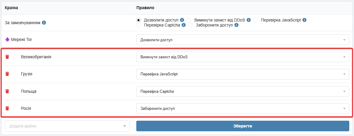Open the Мережі Tor rule dropdown
Viewport: 354px width, 136px height.
tap(242, 40)
